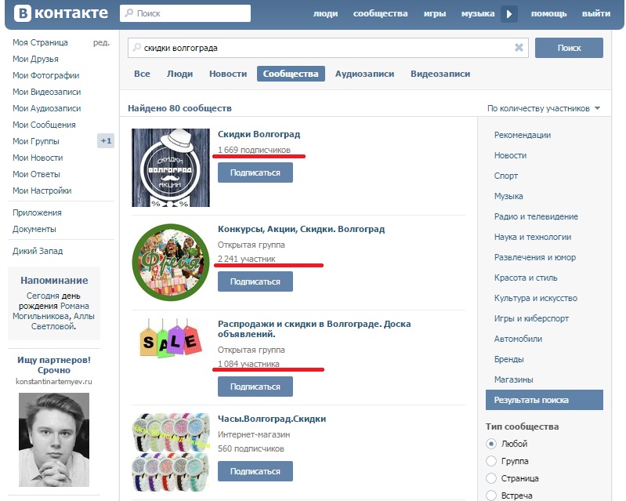This screenshot has width=626, height=501.
Task: Select the Спорт category filter
Action: (x=506, y=176)
